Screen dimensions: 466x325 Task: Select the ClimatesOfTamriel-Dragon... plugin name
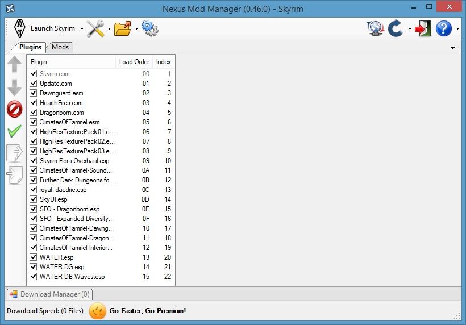coord(77,238)
